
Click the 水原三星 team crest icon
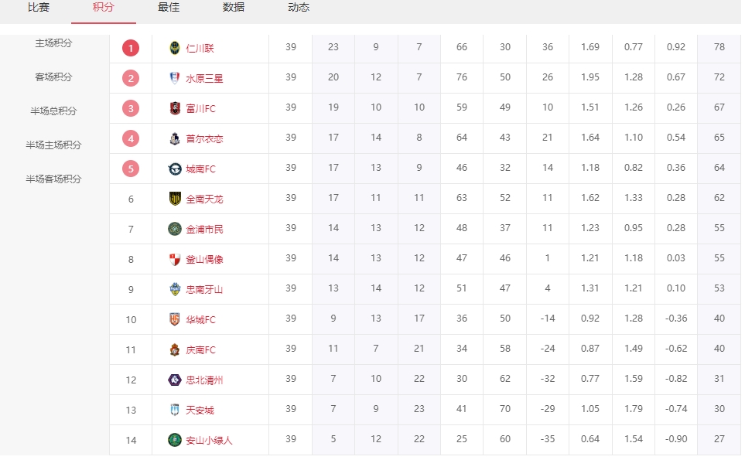175,78
